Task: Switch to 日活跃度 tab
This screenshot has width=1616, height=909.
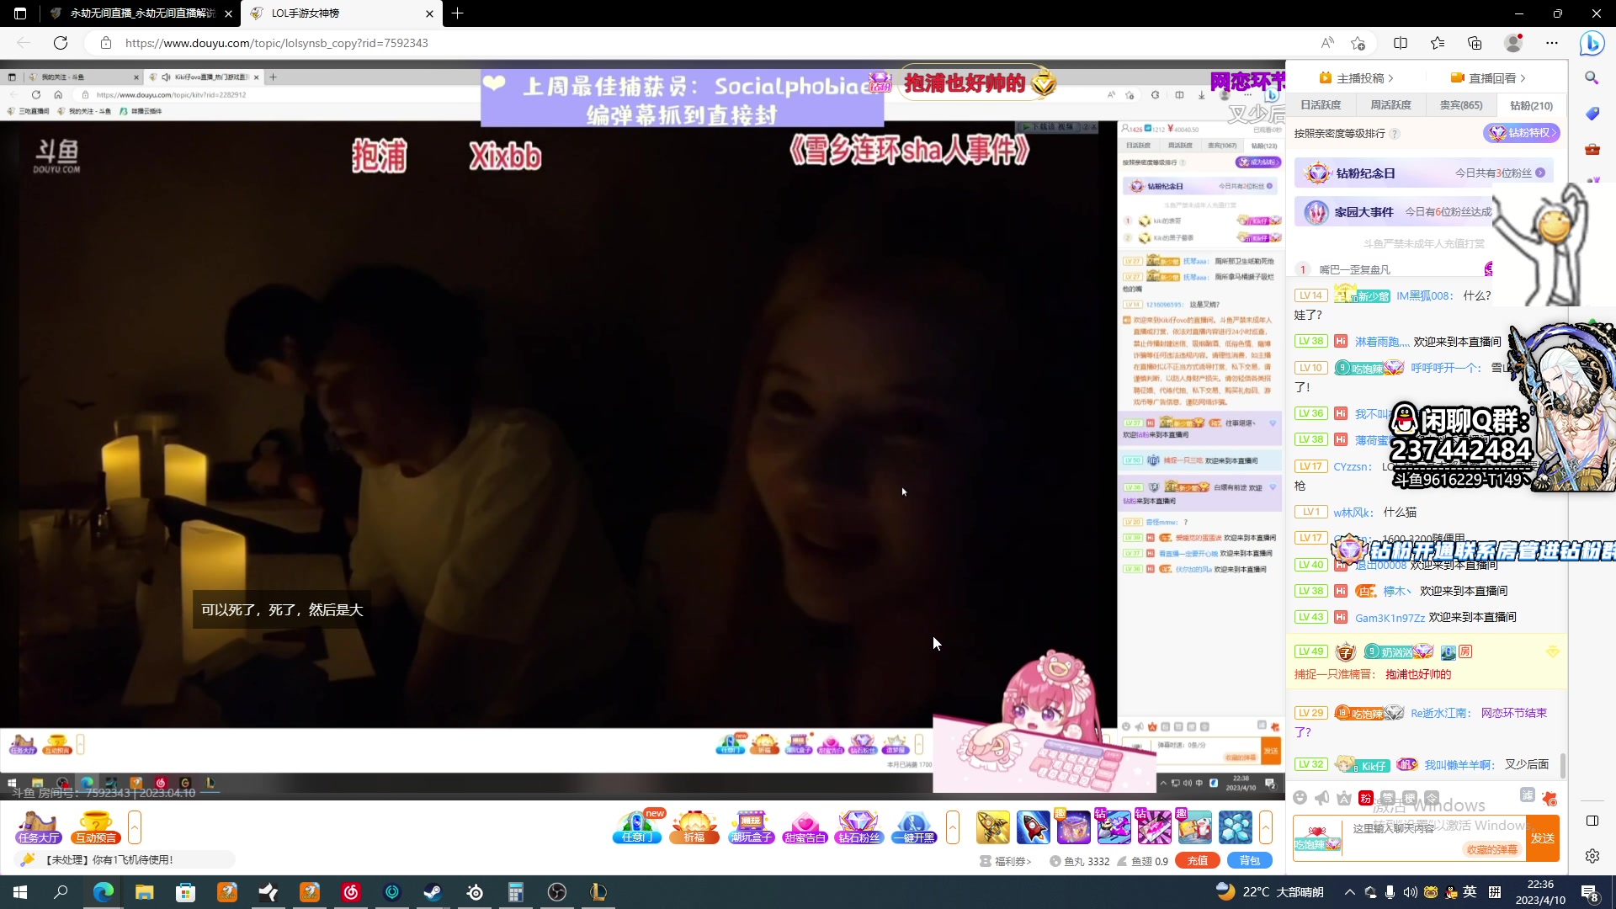Action: click(1321, 105)
